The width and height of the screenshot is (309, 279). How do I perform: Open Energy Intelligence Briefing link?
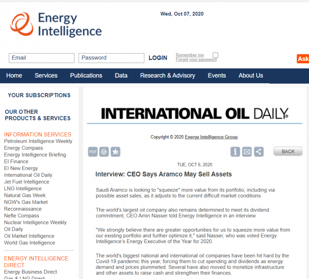click(x=35, y=155)
